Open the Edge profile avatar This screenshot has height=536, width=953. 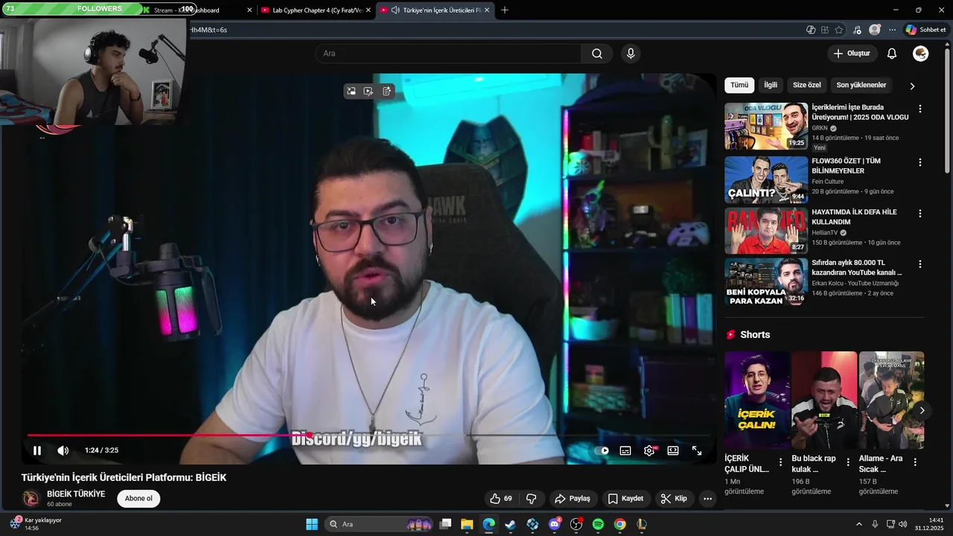tap(875, 30)
